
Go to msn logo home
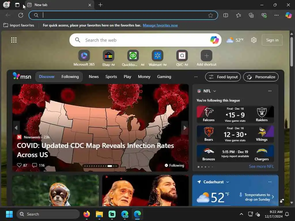pyautogui.click(x=22, y=76)
